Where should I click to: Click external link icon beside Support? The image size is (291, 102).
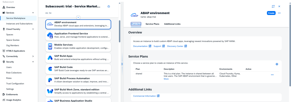coord(163,46)
